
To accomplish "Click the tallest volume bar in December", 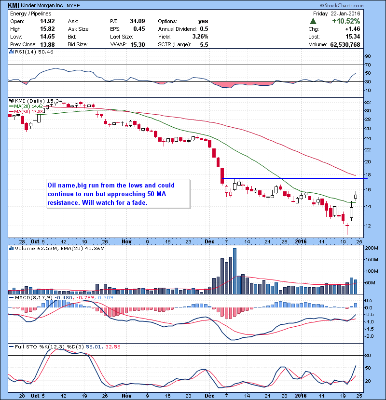I will point(235,271).
